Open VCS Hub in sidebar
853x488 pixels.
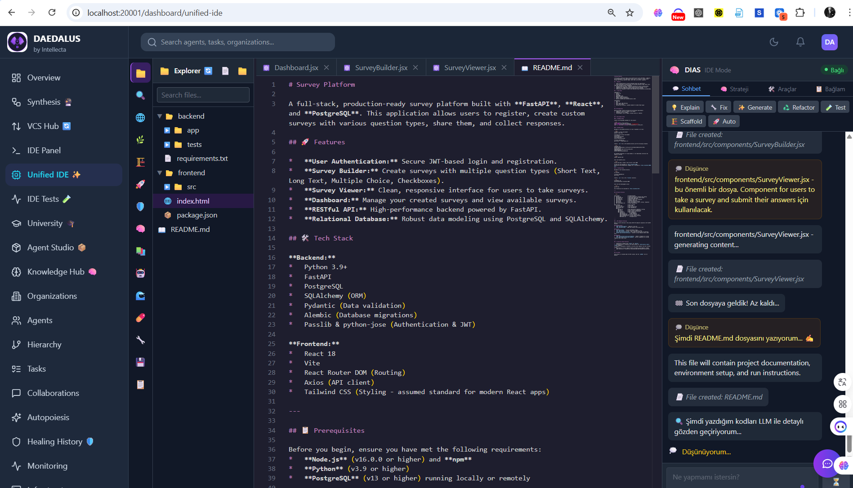(64, 126)
